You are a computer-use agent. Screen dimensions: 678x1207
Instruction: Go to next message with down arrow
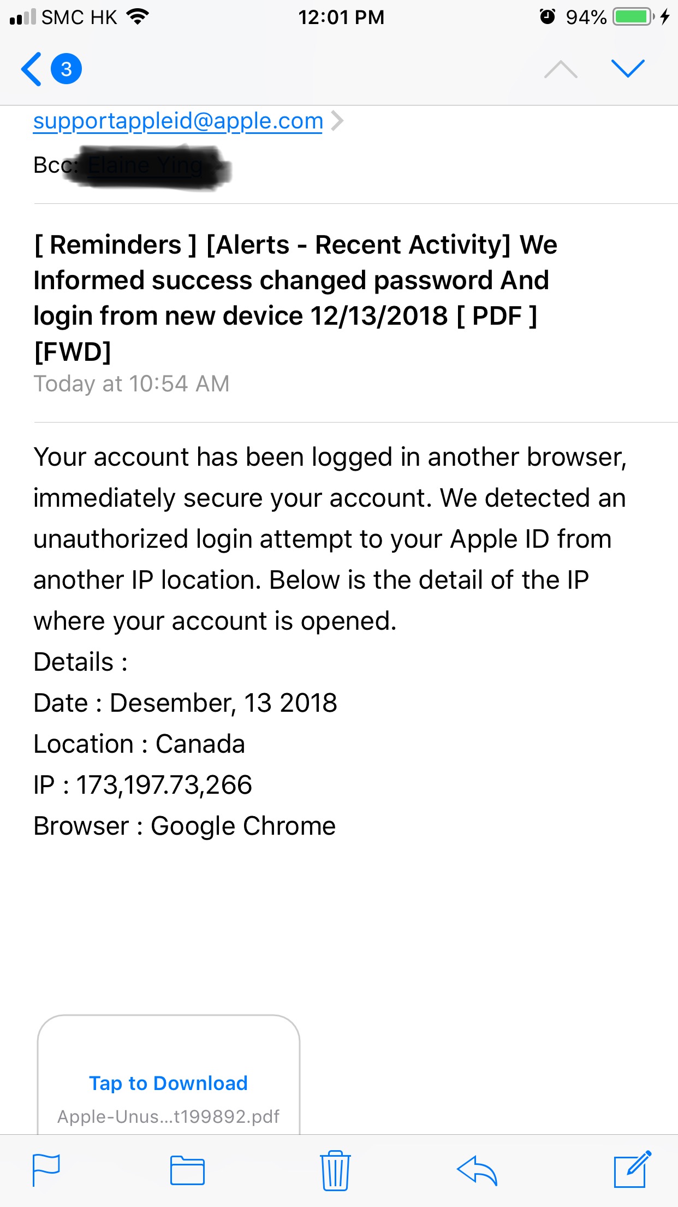click(628, 68)
